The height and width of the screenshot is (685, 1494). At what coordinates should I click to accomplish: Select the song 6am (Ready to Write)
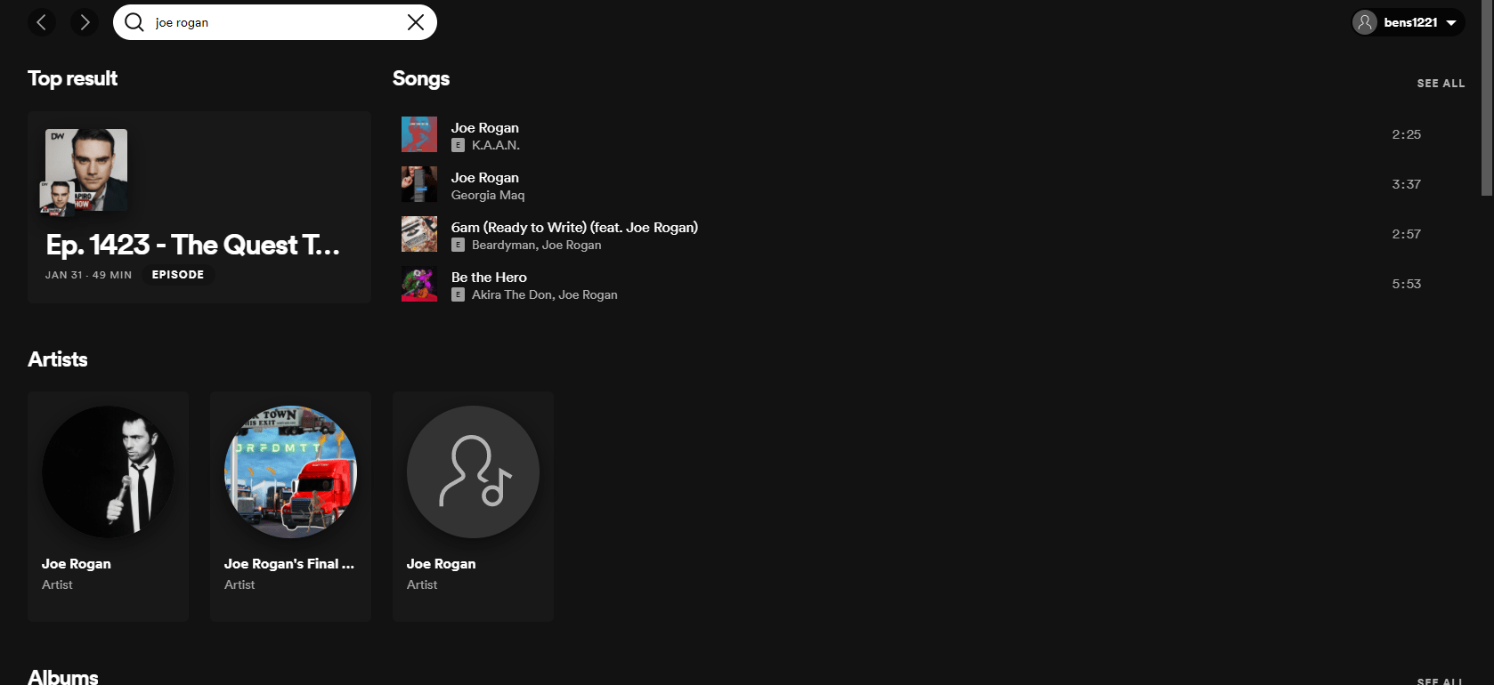pos(574,228)
